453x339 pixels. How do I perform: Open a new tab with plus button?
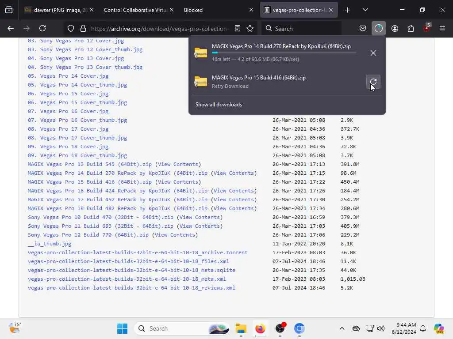point(348,10)
